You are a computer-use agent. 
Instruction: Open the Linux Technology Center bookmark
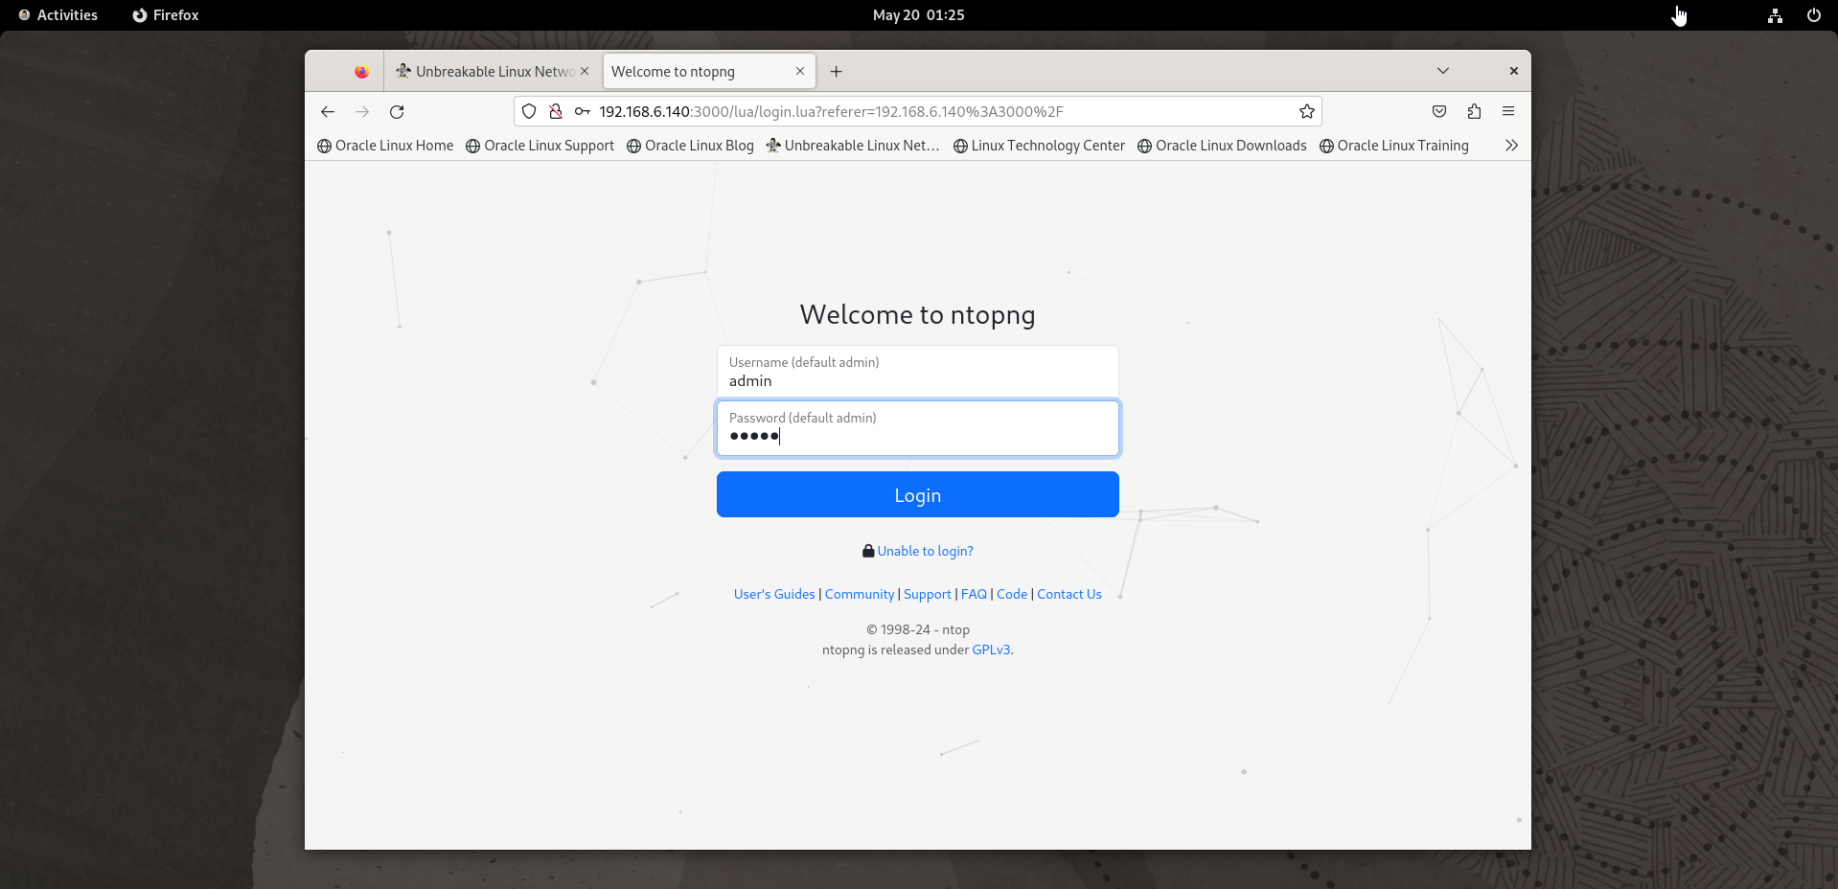pos(1039,146)
